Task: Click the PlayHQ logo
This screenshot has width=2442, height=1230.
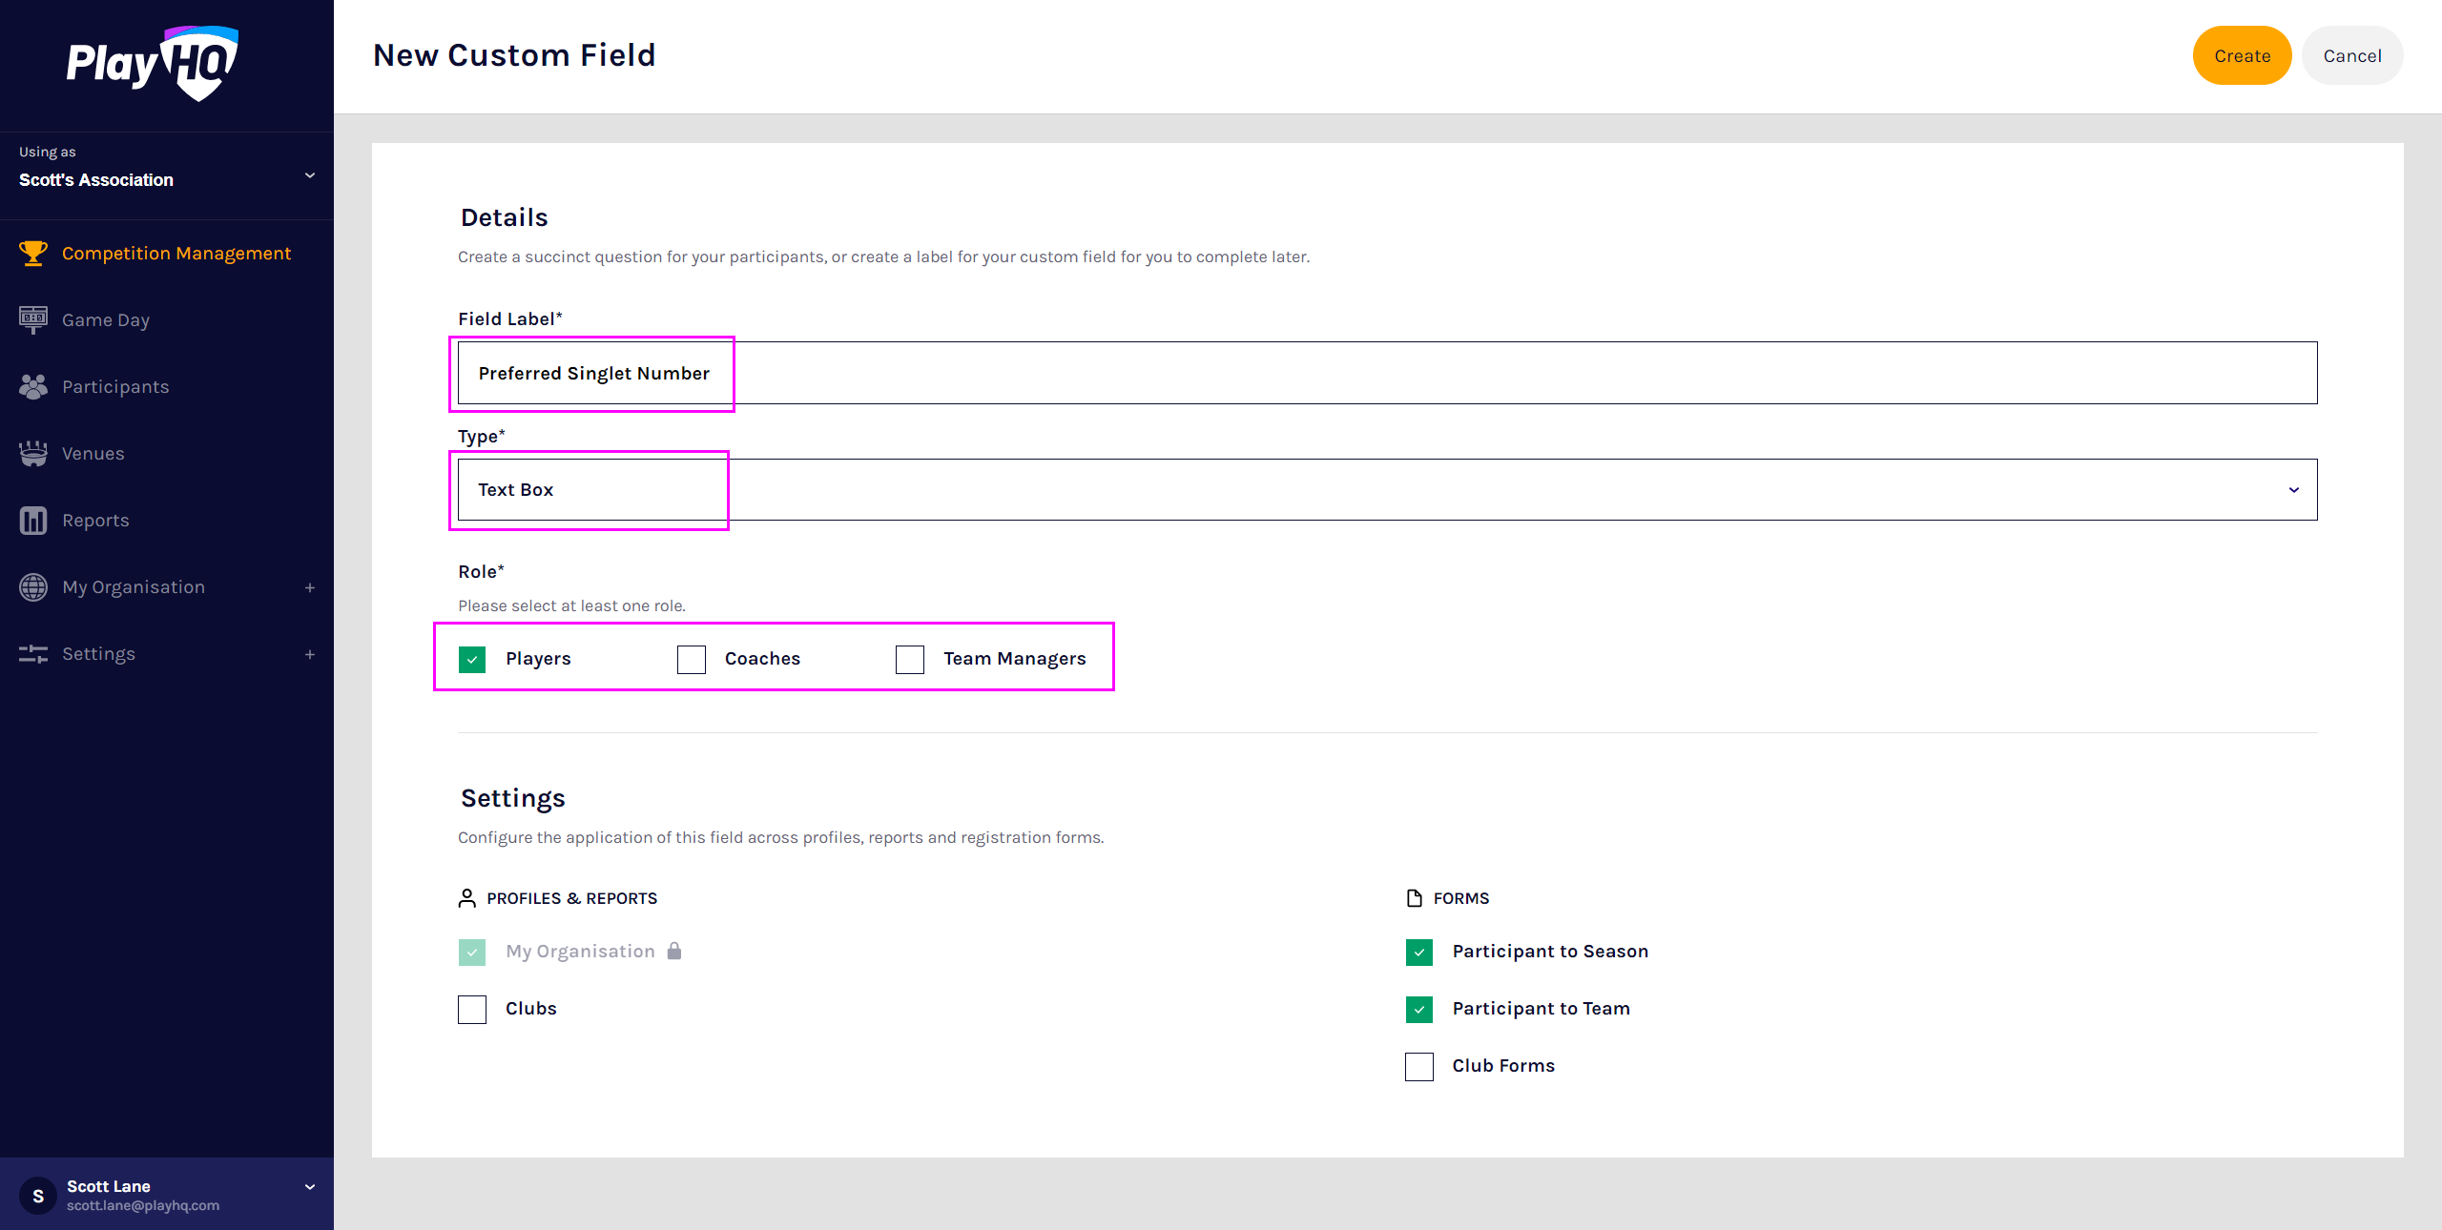Action: [x=153, y=63]
